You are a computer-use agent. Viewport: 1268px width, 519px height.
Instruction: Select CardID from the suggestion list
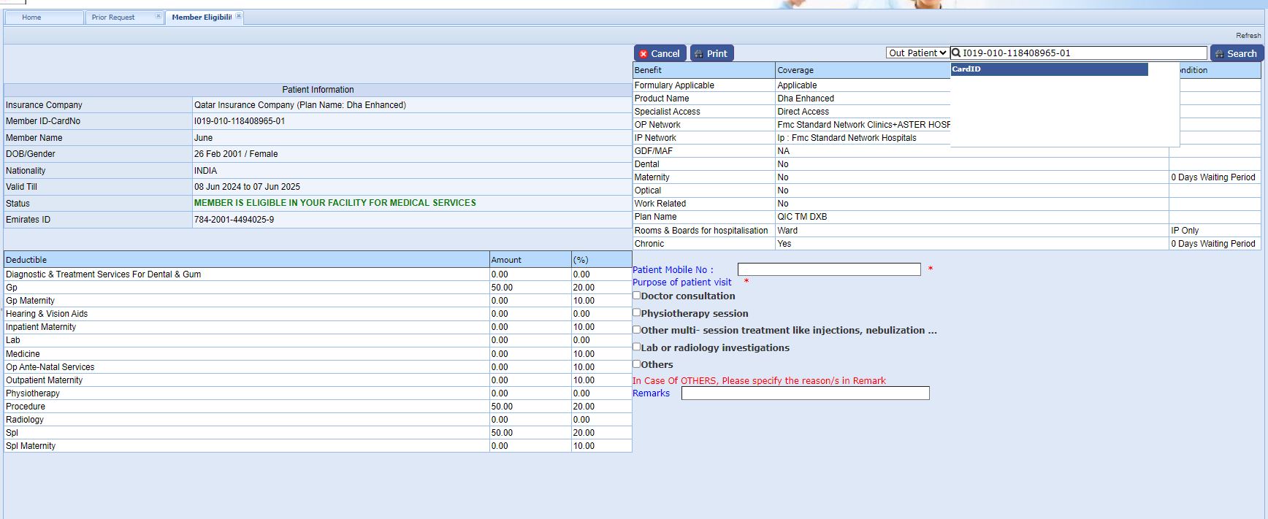(x=1048, y=69)
